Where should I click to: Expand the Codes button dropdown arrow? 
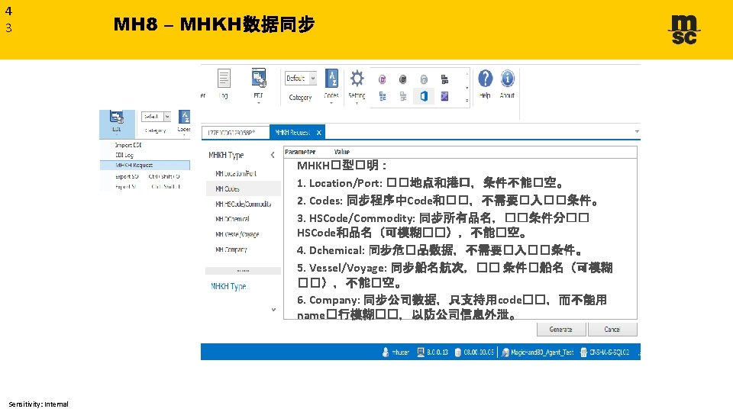point(331,102)
